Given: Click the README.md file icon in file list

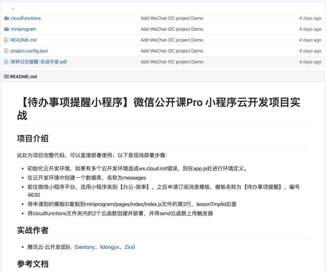Looking at the screenshot, I should (6, 40).
